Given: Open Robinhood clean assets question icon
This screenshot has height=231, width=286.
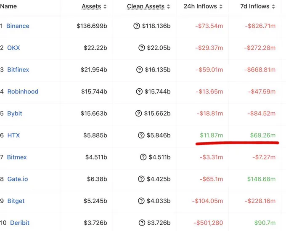Looking at the screenshot, I should tap(139, 91).
